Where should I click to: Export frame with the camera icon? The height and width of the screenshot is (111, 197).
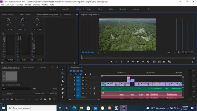[164, 62]
